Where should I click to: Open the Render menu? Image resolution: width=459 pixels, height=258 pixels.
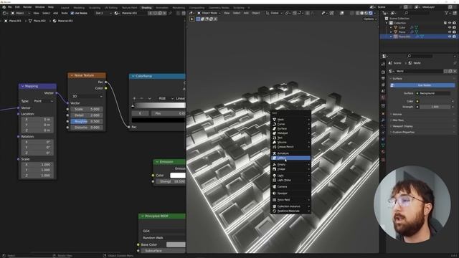[27, 7]
